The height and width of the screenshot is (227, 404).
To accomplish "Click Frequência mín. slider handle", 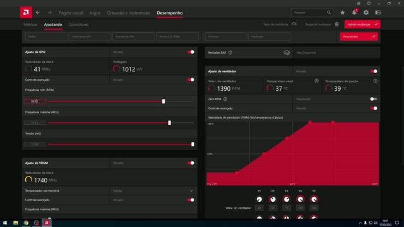I will (x=163, y=102).
